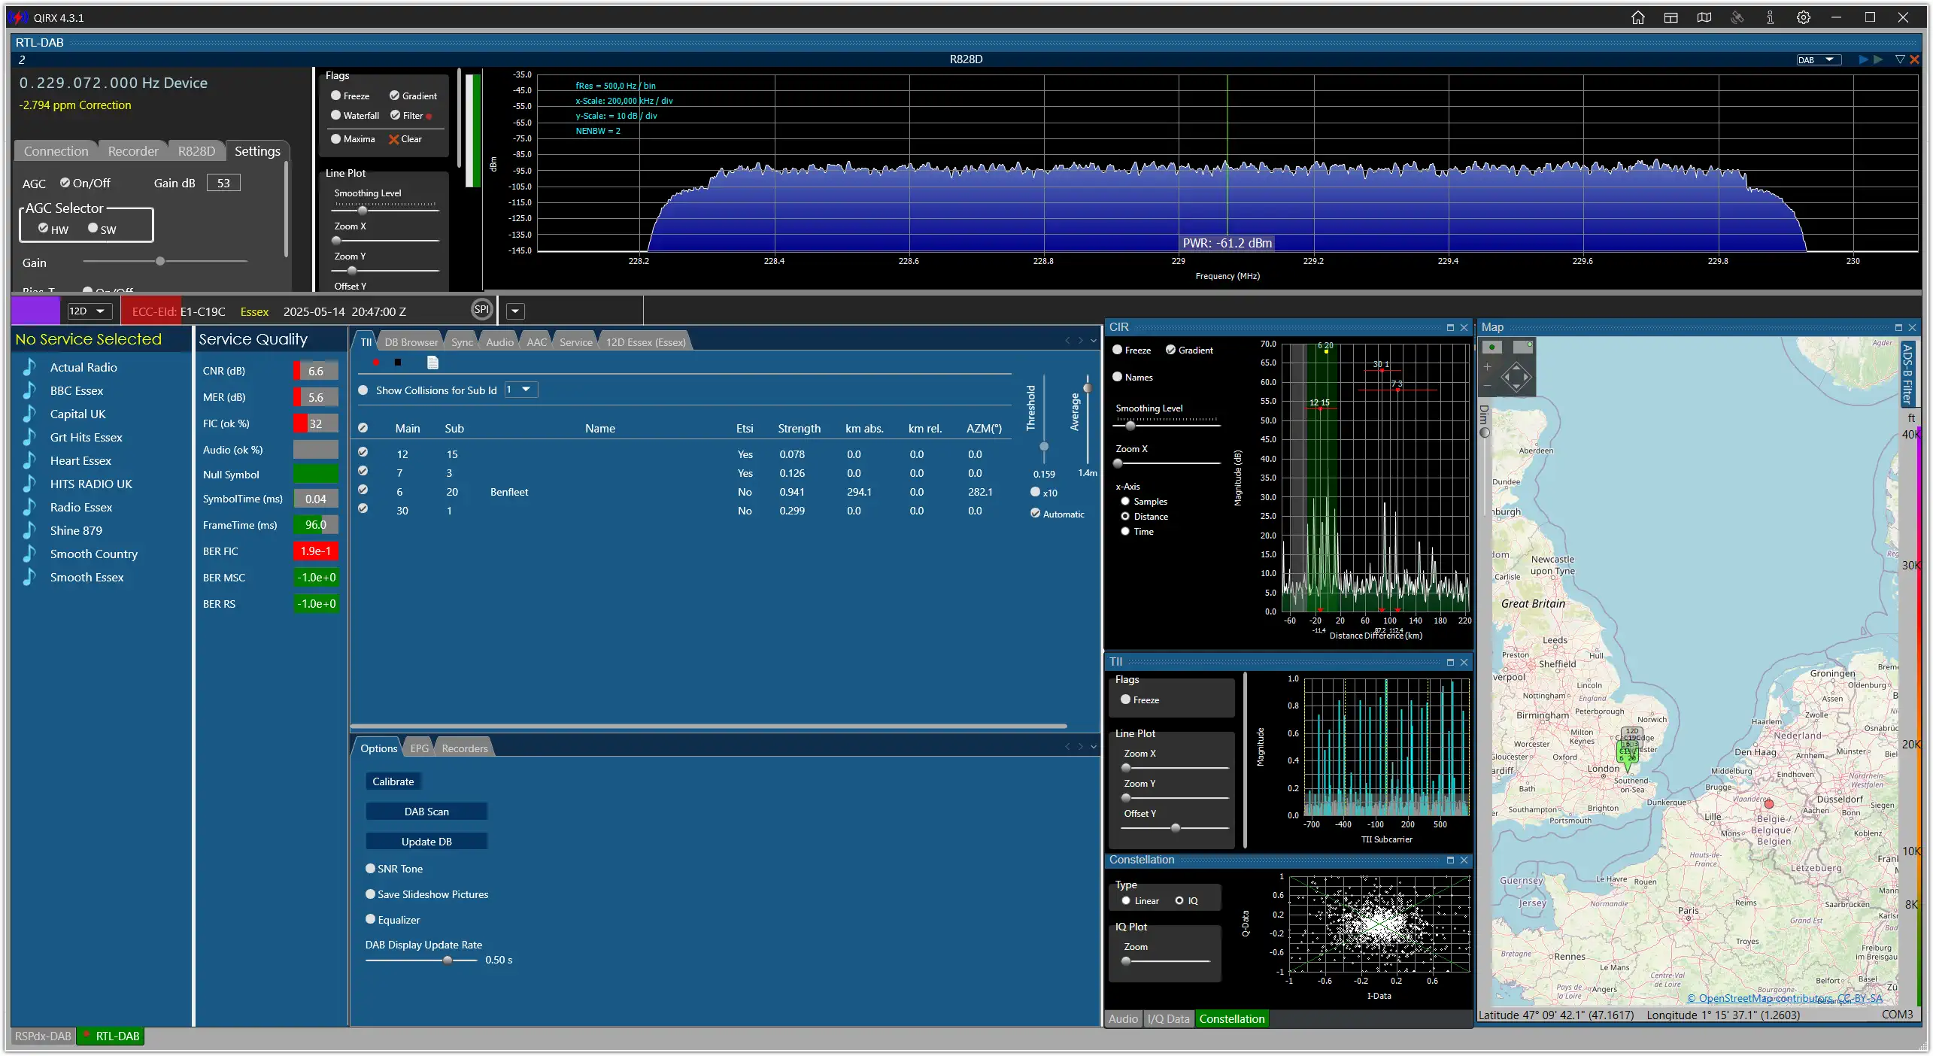
Task: Click the DAB Scan button
Action: (426, 811)
